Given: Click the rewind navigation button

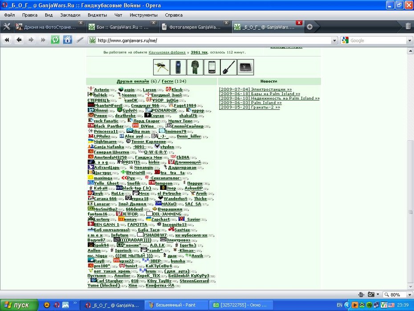Looking at the screenshot, I should 7,40.
